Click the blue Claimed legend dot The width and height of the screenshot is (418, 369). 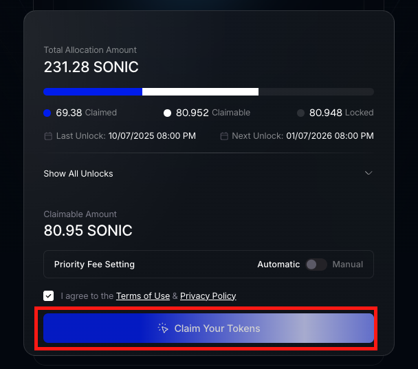tap(47, 113)
